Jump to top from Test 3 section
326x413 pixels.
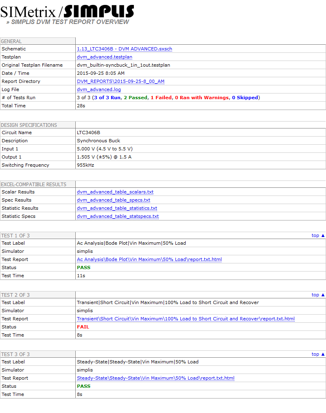pos(318,354)
